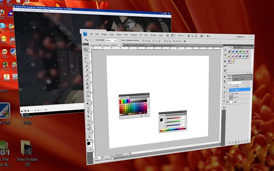Open the Photoshop Layer menu

click(111, 34)
